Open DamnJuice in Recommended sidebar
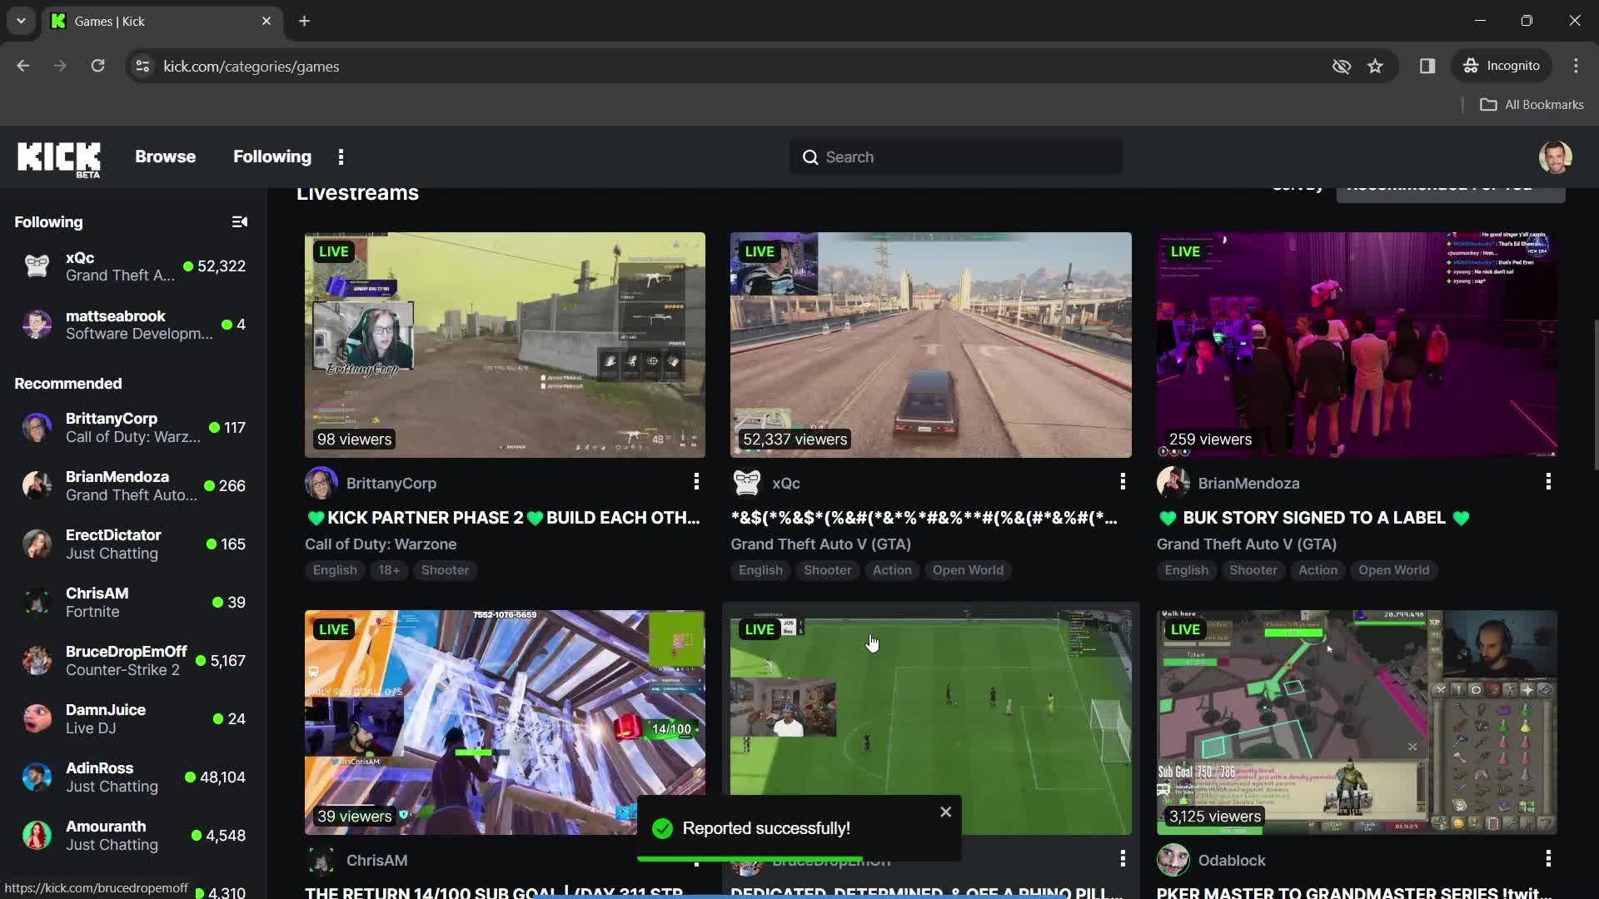Viewport: 1599px width, 899px height. [x=133, y=718]
